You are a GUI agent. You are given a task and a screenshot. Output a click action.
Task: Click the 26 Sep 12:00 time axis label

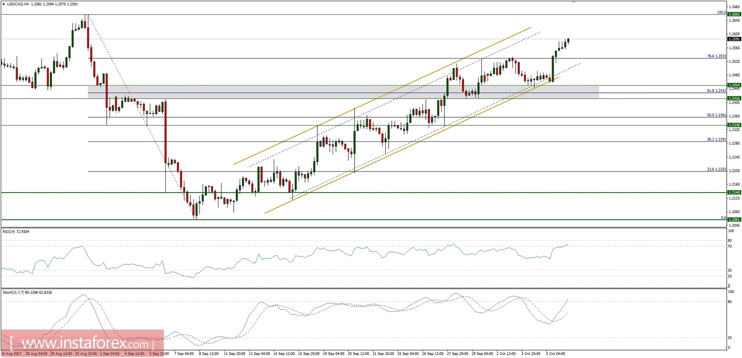click(x=433, y=354)
